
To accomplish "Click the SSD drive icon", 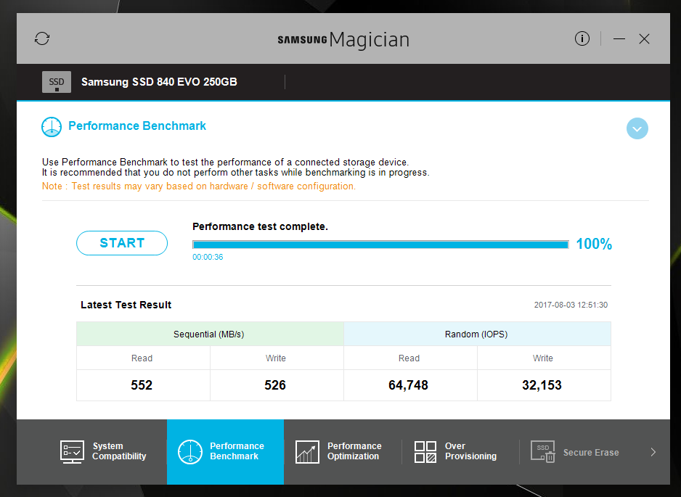I will coord(57,82).
